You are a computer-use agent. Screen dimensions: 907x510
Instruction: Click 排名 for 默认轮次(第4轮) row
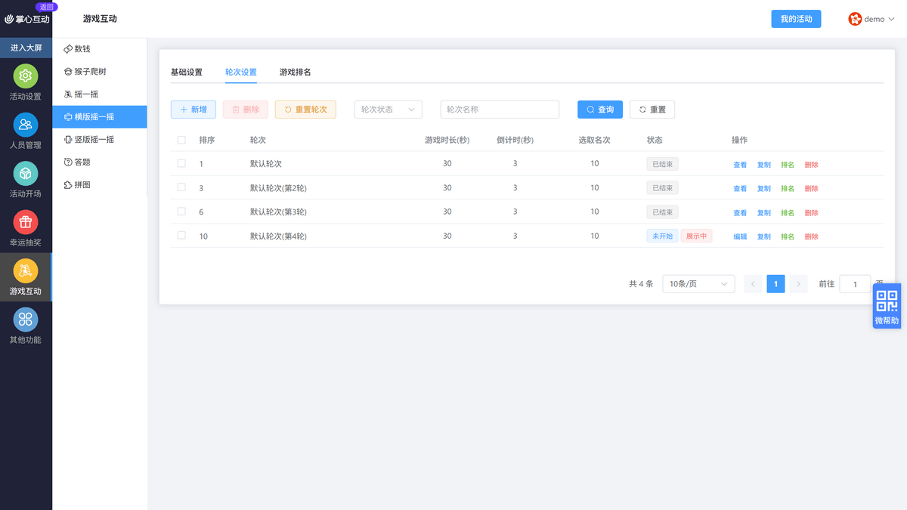point(788,236)
